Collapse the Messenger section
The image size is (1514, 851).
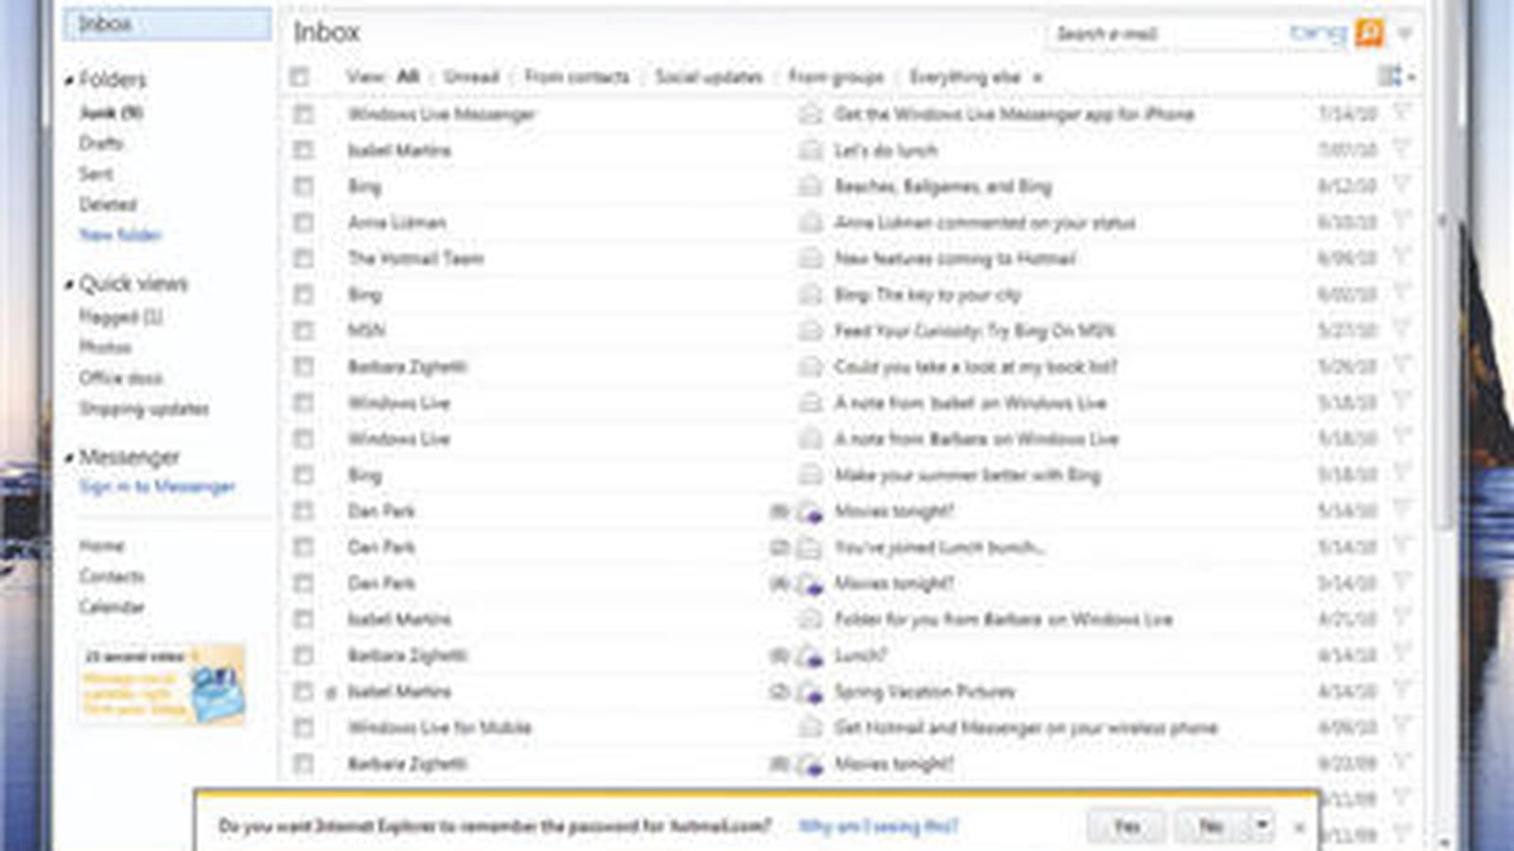[69, 459]
